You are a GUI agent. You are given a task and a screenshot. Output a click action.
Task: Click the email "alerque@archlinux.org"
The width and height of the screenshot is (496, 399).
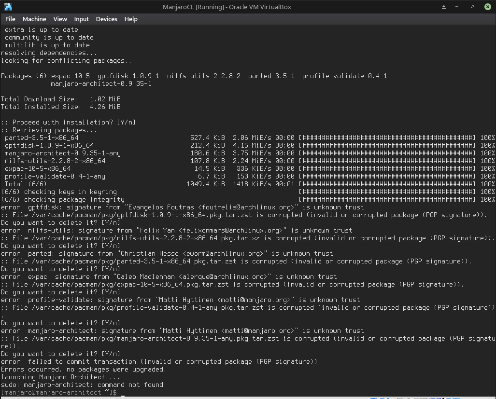(223, 277)
